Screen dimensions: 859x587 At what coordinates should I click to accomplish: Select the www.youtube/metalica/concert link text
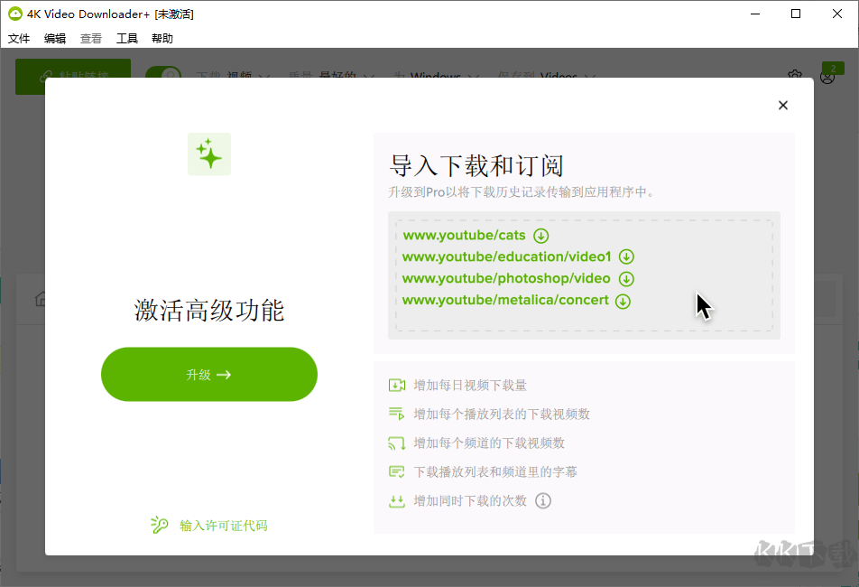tap(505, 301)
